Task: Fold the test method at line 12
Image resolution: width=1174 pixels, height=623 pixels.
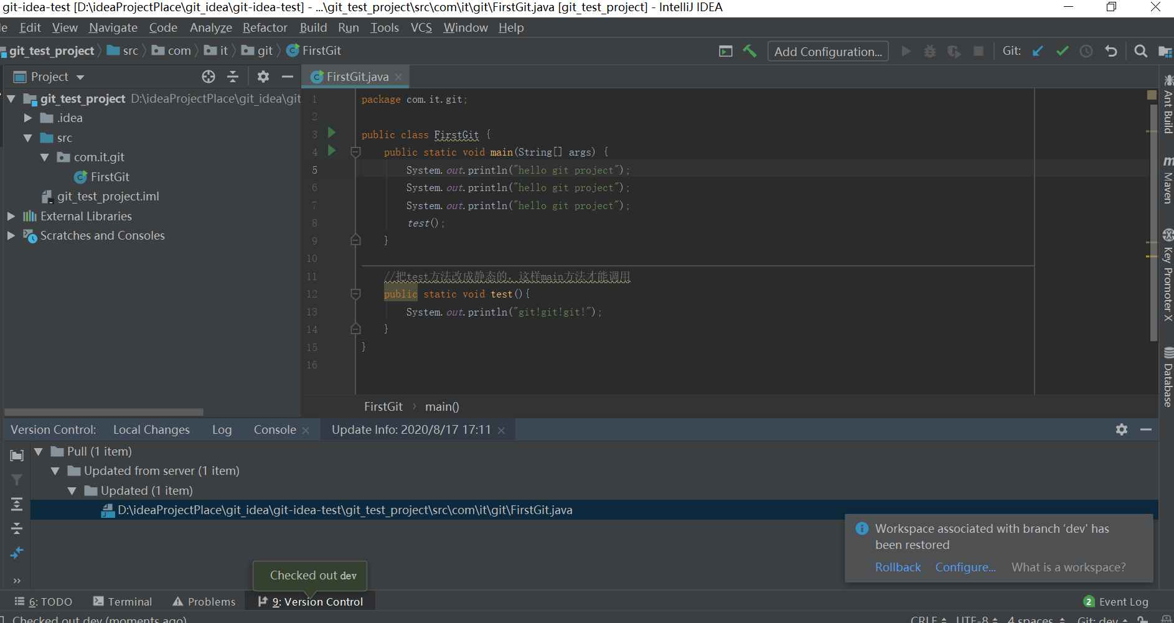Action: 355,294
